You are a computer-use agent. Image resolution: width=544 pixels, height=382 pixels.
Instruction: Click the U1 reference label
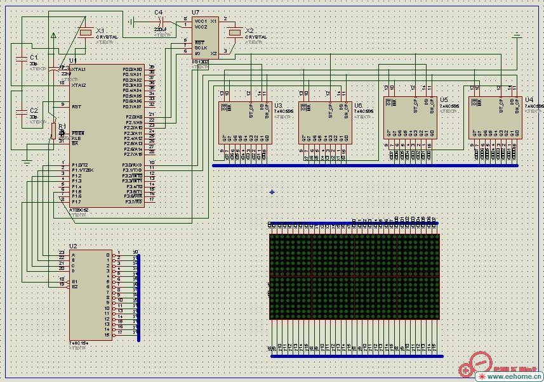coord(73,61)
